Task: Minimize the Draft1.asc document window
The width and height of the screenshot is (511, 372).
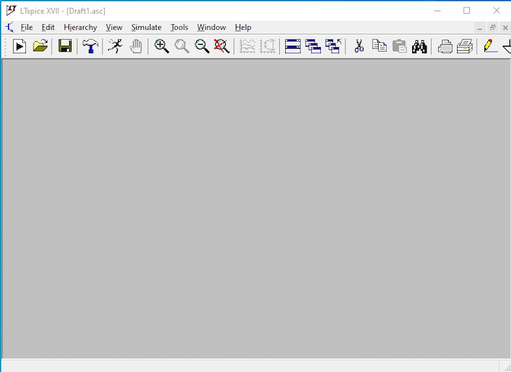Action: (x=480, y=27)
